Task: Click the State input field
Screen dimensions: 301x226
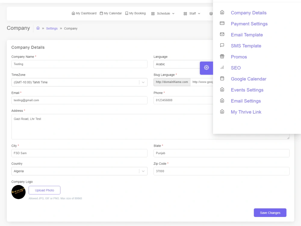Action: (x=221, y=153)
